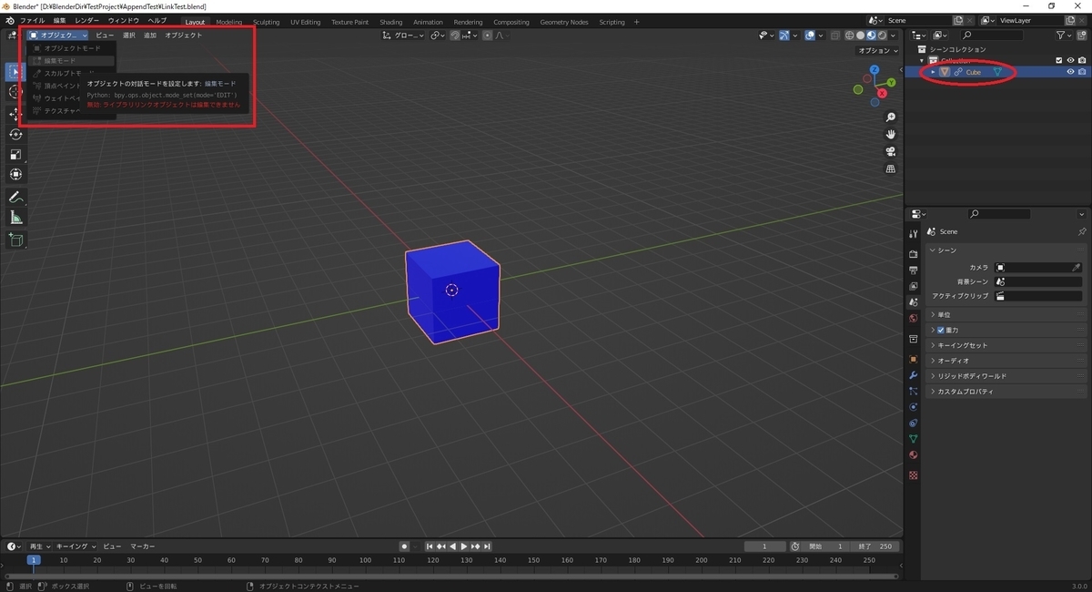Open the Material properties tab
1092x592 pixels.
tap(914, 455)
